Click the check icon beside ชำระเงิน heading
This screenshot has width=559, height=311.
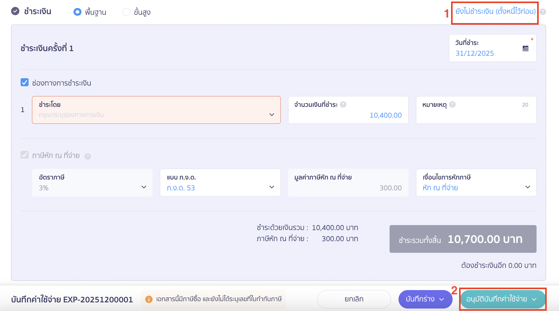pyautogui.click(x=15, y=11)
